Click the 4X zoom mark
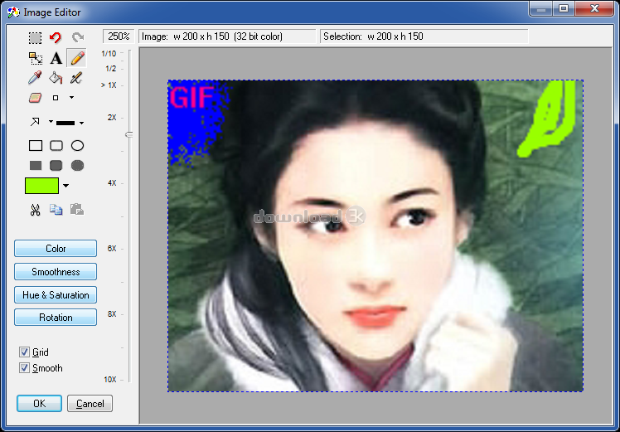Image resolution: width=620 pixels, height=432 pixels. coord(112,183)
